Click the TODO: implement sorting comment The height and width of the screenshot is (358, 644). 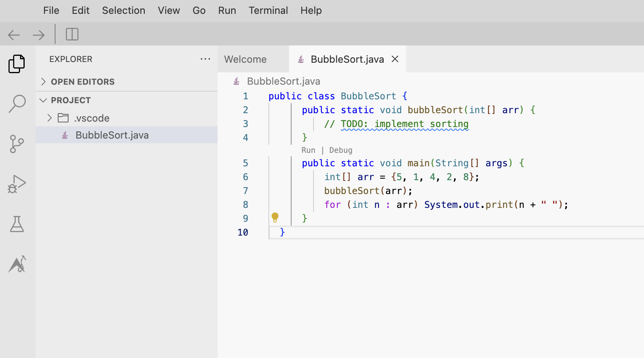coord(404,124)
